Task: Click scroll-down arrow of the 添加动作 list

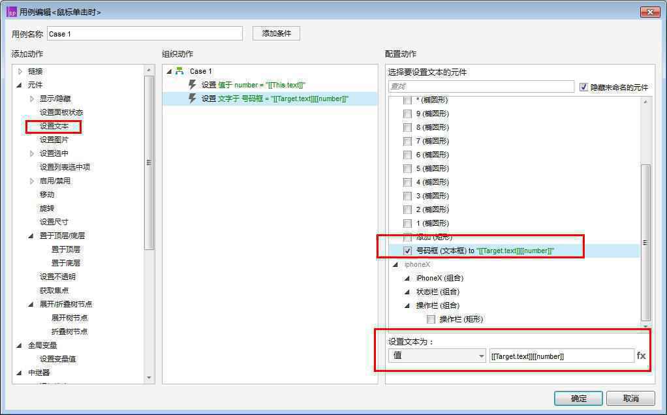Action: coord(149,378)
